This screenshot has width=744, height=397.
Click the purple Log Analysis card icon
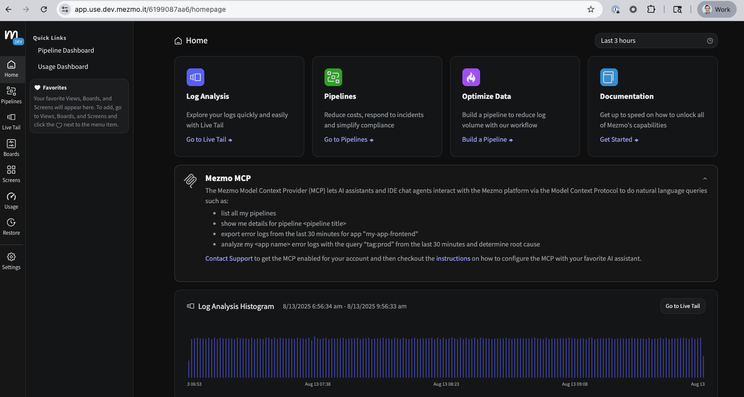(x=195, y=77)
